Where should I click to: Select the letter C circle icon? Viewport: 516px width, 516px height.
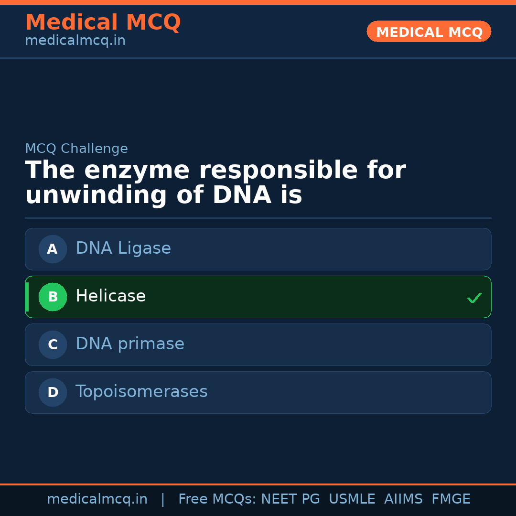[x=53, y=344]
